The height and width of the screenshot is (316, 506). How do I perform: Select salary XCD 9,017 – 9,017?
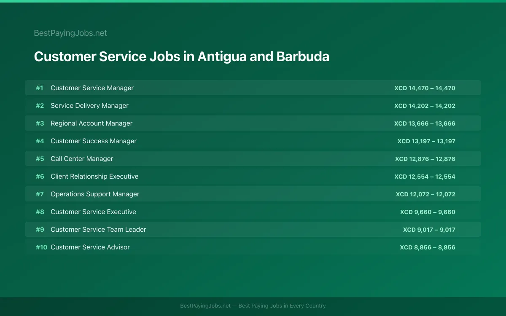429,230
